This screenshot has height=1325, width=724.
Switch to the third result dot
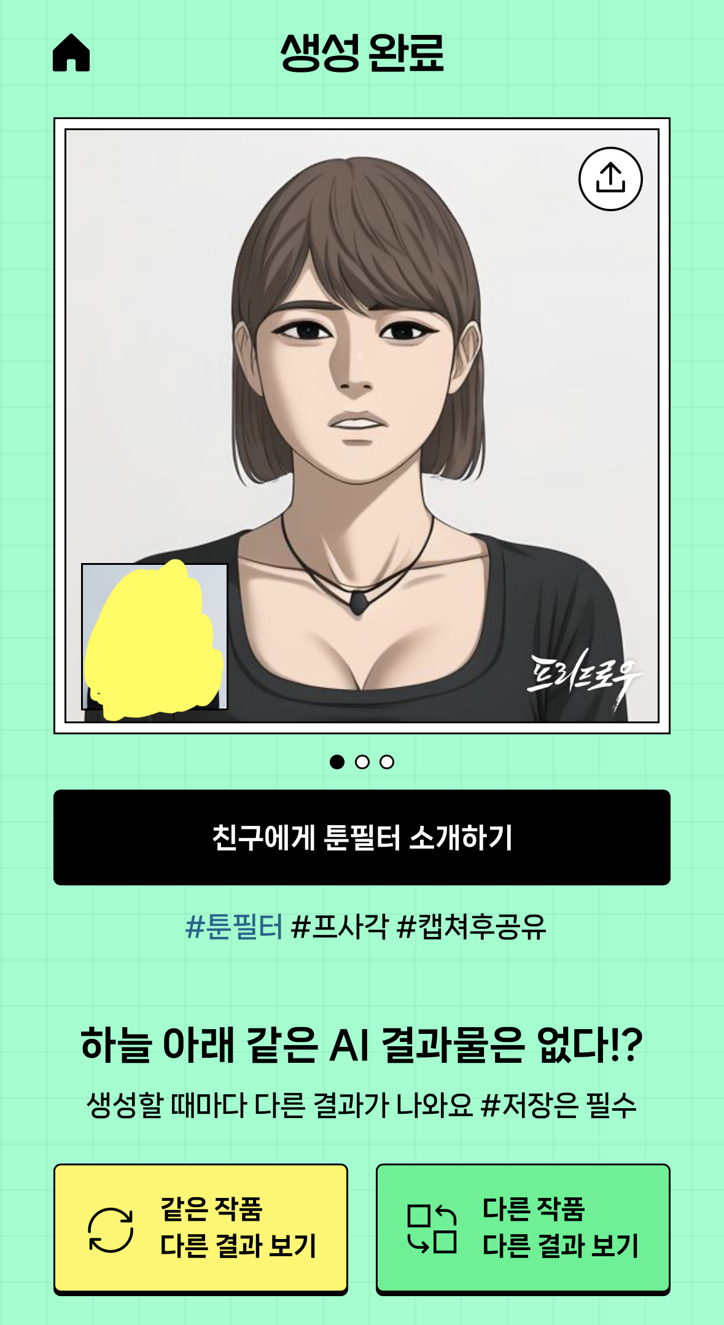(x=387, y=762)
